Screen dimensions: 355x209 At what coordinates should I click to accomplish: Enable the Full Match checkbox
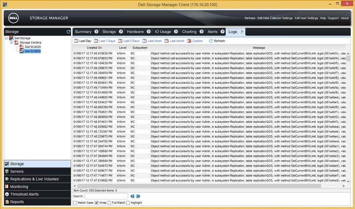[109, 203]
